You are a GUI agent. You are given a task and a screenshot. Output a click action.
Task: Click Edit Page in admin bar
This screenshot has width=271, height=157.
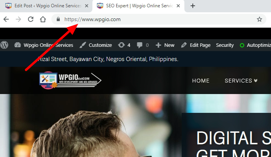195,45
